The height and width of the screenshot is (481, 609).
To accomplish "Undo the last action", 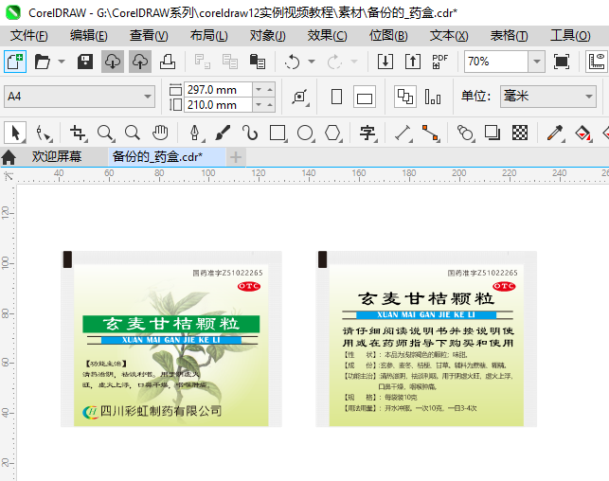I will tap(292, 62).
